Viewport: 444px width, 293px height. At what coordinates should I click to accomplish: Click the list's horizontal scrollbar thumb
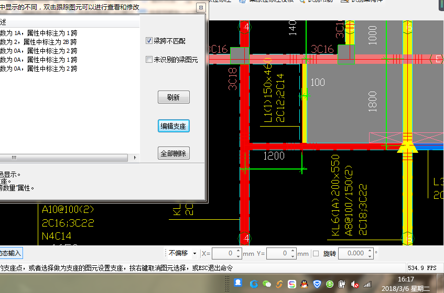63,157
